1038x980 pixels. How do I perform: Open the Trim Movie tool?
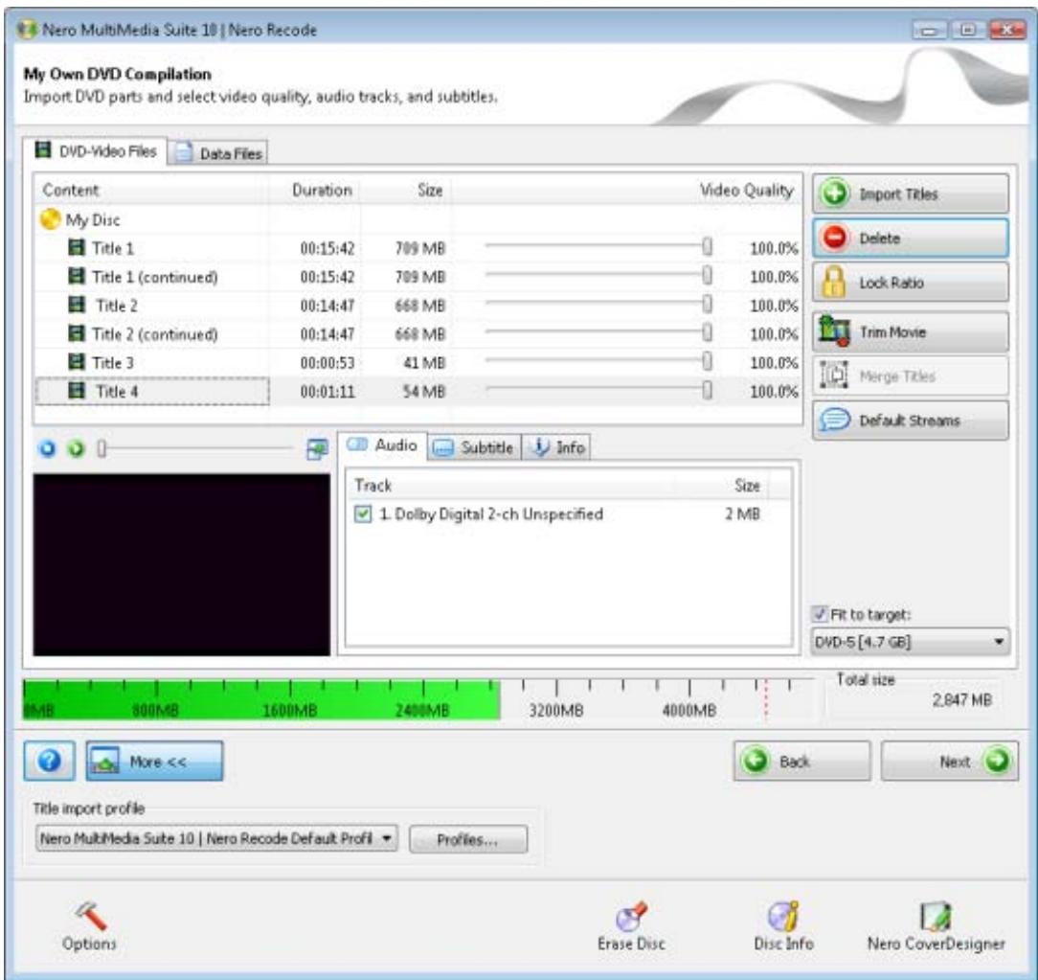[911, 331]
